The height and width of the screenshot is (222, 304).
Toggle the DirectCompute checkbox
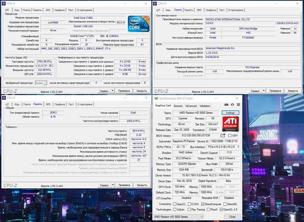point(203,204)
